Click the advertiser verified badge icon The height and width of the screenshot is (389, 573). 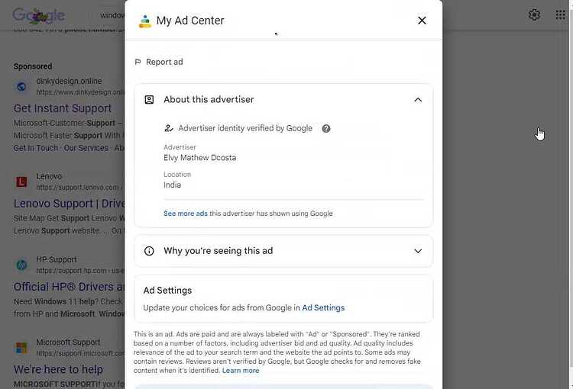pos(169,128)
